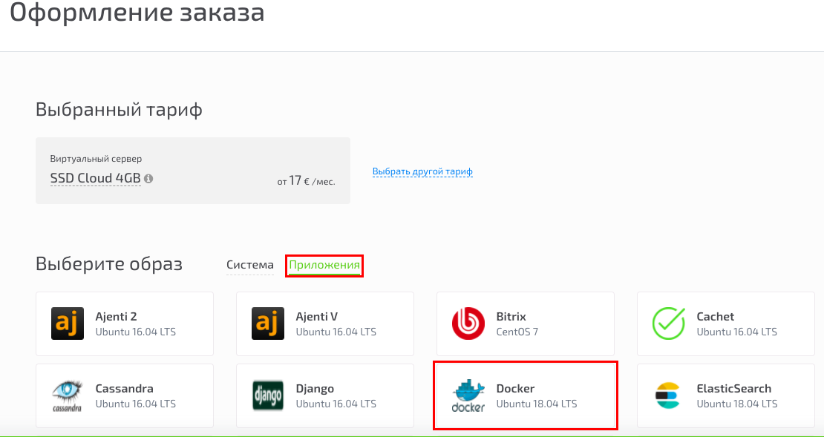Click the green Cachet checkmark icon
Viewport: 824px width, 437px height.
(669, 323)
